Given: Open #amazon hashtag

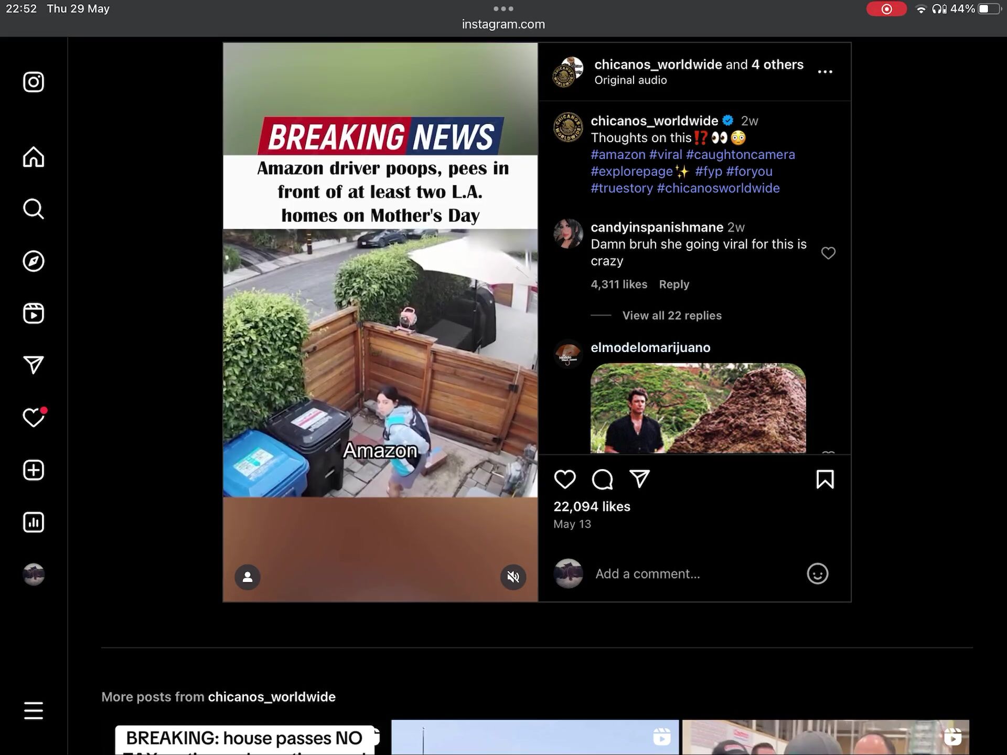Looking at the screenshot, I should point(618,155).
